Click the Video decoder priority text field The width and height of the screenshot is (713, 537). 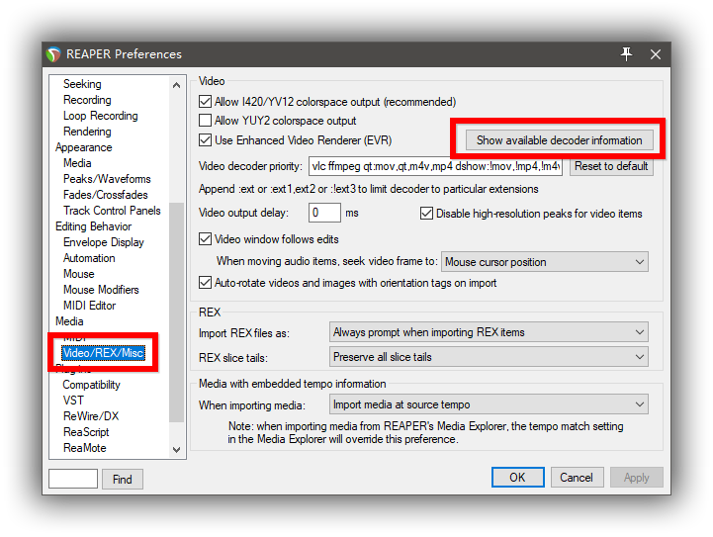click(435, 166)
